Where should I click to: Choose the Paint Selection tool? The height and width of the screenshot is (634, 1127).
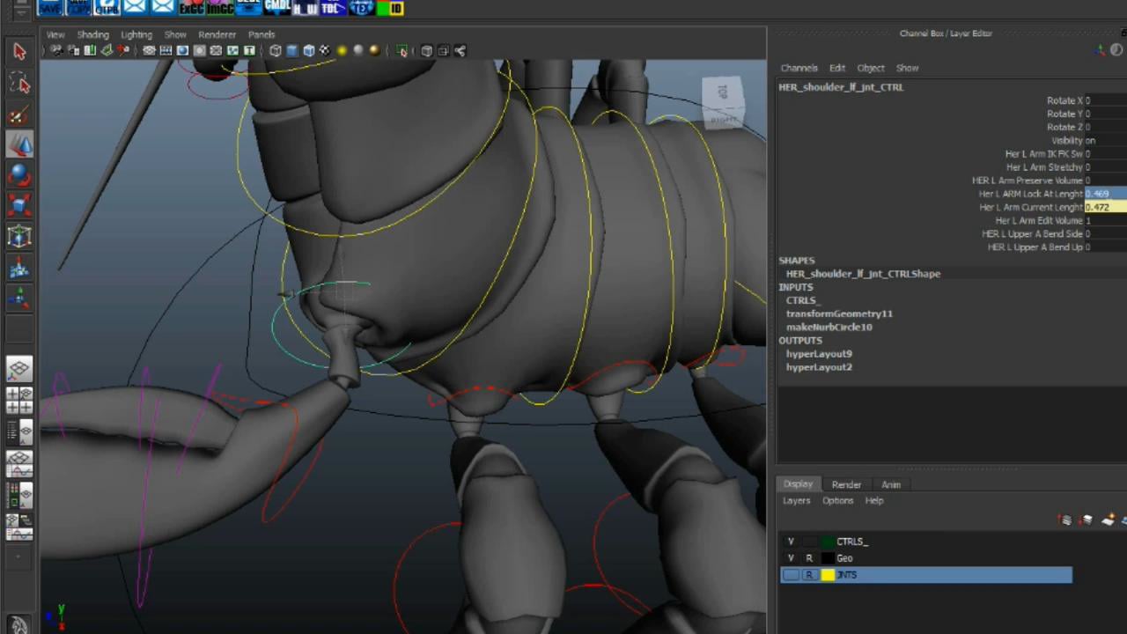pos(19,115)
